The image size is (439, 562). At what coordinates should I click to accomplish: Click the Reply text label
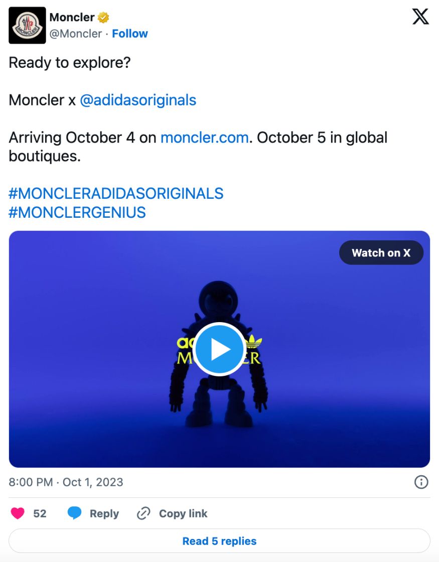point(104,514)
